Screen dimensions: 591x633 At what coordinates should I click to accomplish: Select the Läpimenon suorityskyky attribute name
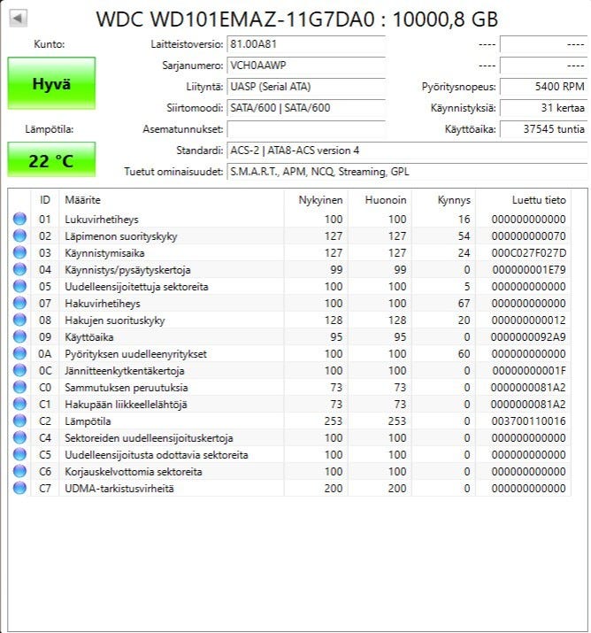point(121,236)
